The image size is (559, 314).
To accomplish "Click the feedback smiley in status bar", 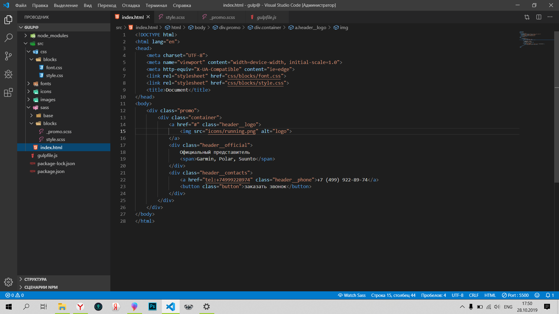I will pos(537,295).
